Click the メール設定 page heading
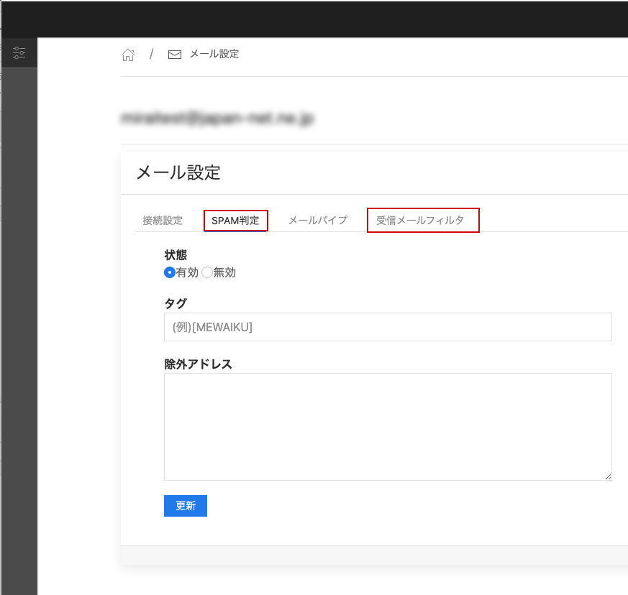Viewport: 628px width, 595px height. point(178,173)
